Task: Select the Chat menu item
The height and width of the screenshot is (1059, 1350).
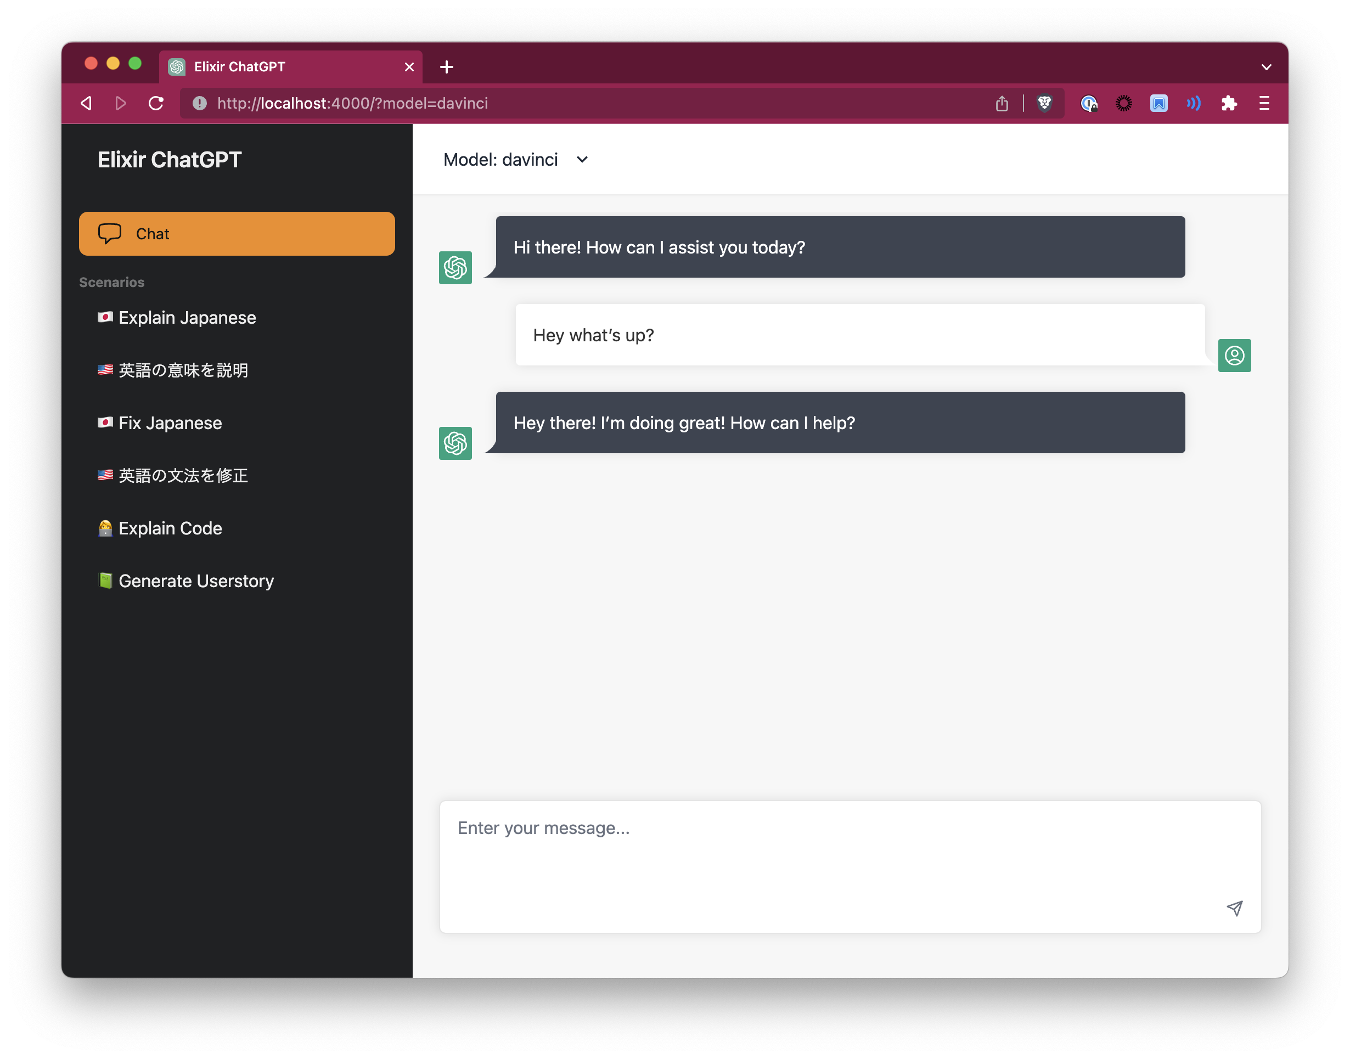Action: [x=237, y=234]
